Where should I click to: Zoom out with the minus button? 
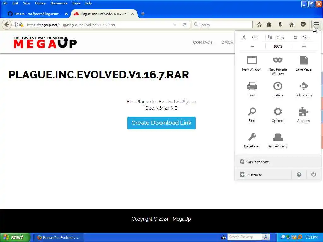tap(252, 46)
